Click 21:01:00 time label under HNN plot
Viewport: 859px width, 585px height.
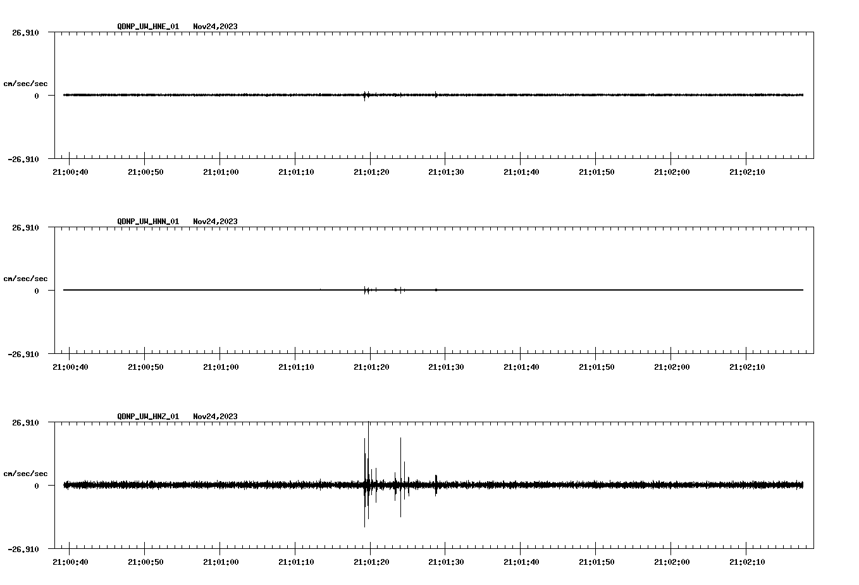click(x=221, y=367)
